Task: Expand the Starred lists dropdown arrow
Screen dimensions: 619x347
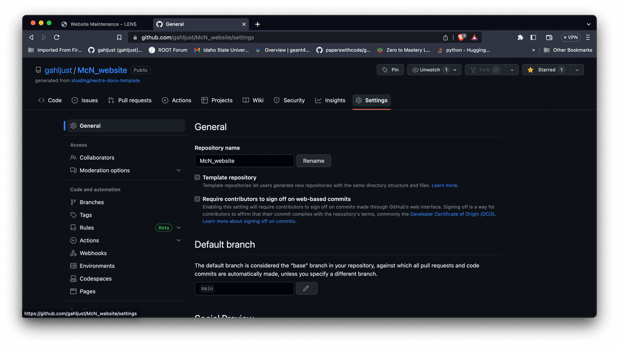Action: (x=577, y=70)
